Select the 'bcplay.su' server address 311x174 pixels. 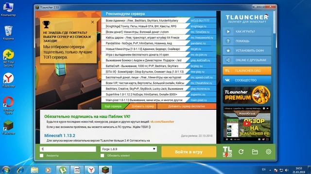coord(196,66)
